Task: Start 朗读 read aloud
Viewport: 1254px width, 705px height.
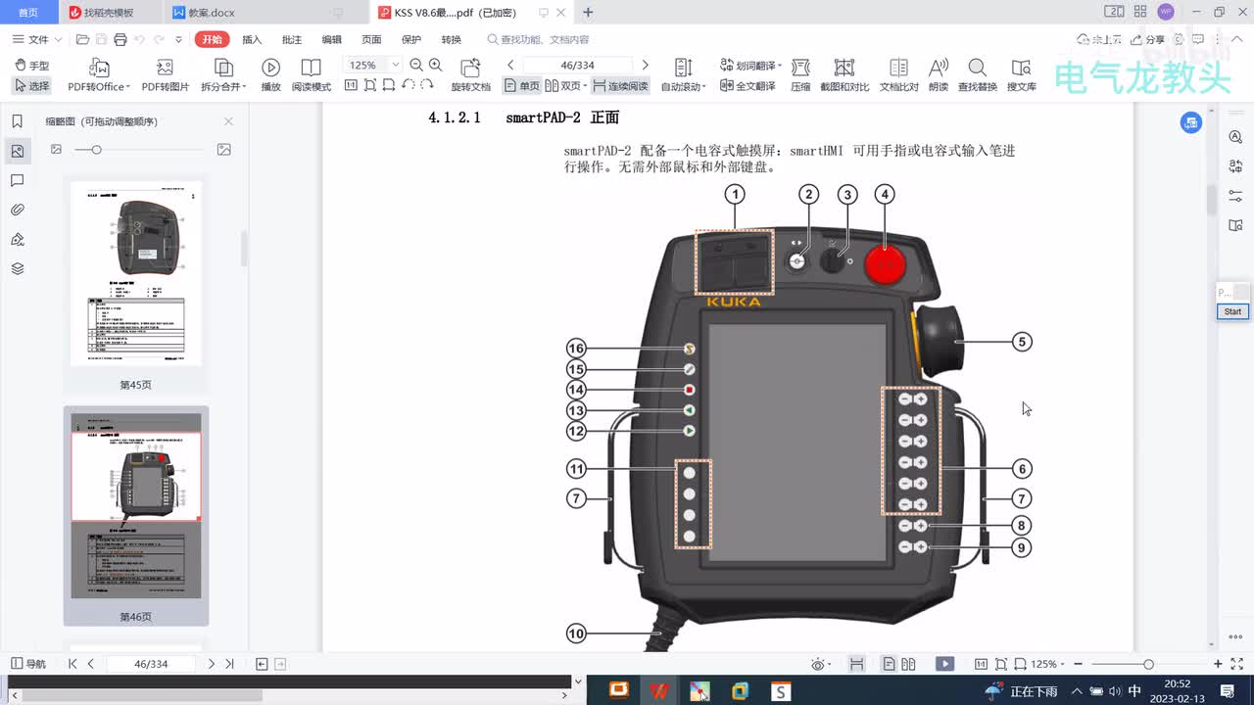Action: pyautogui.click(x=939, y=75)
